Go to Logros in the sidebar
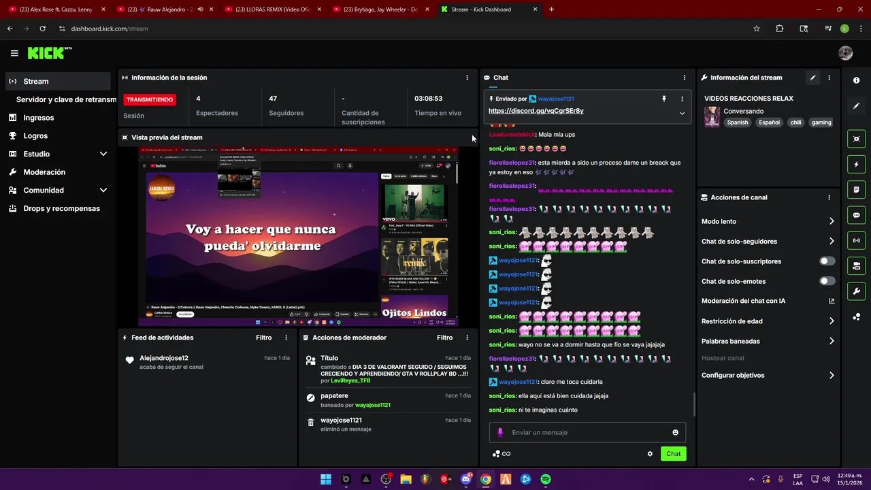The width and height of the screenshot is (871, 490). tap(58, 135)
